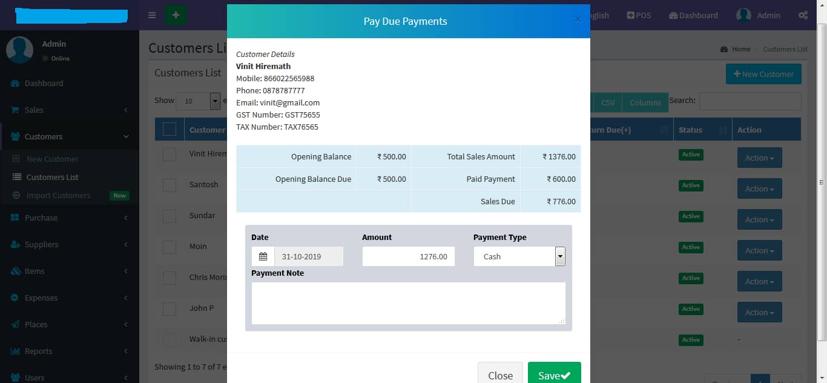Expand the Sales sidebar menu
The height and width of the screenshot is (383, 827).
(x=70, y=110)
